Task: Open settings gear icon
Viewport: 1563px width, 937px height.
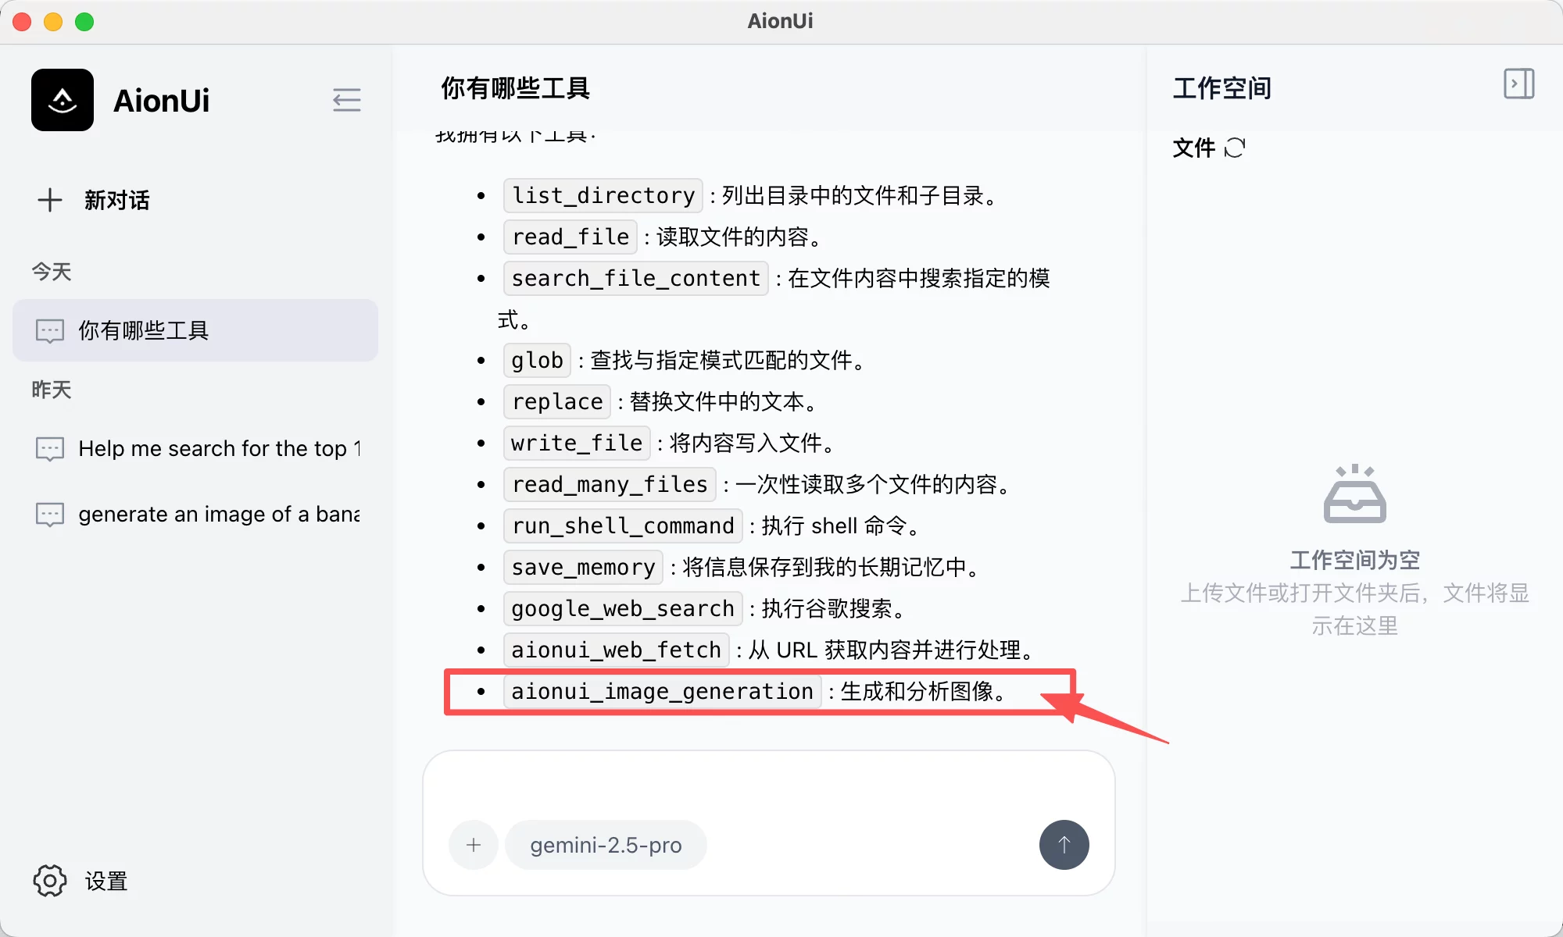Action: point(50,881)
